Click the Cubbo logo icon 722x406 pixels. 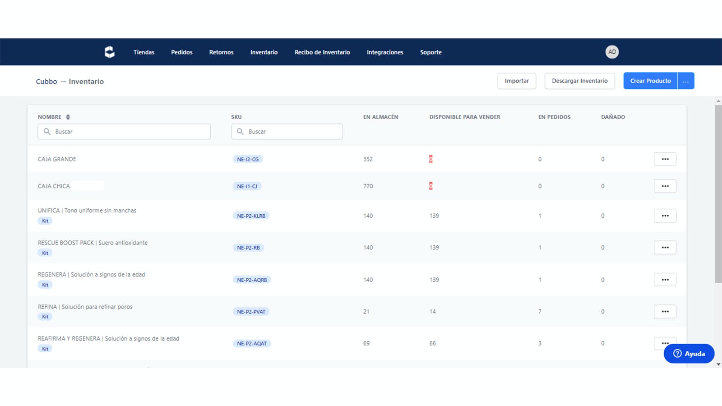110,52
